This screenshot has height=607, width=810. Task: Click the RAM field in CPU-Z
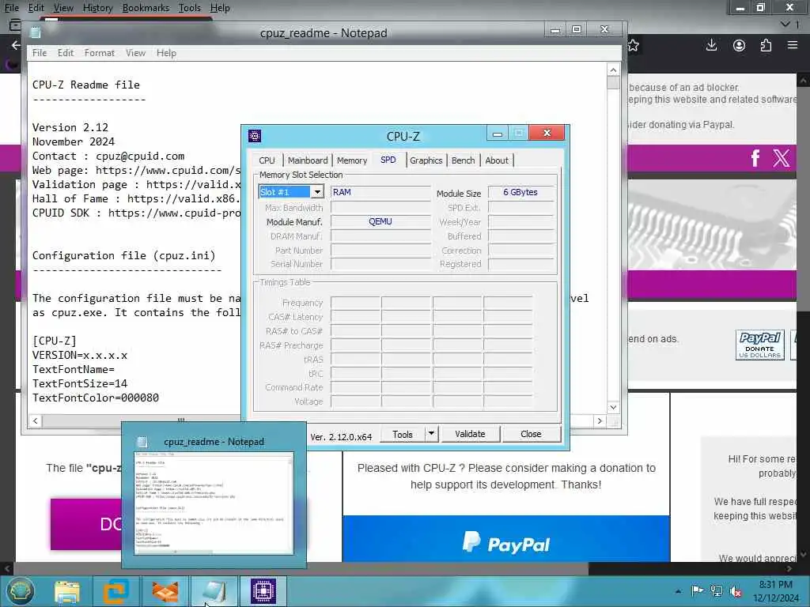tap(380, 192)
